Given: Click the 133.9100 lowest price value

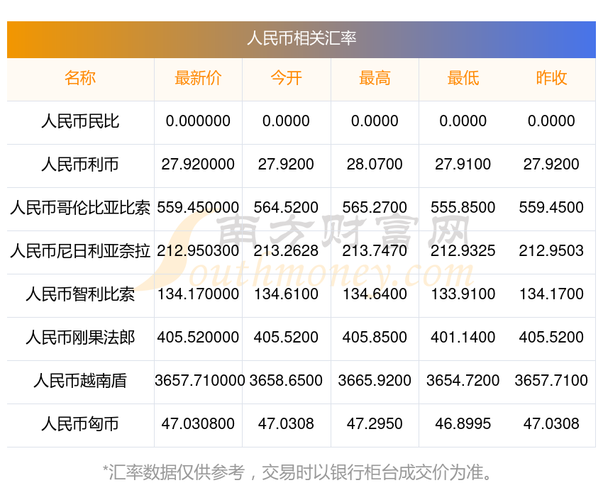Looking at the screenshot, I should [x=463, y=294].
